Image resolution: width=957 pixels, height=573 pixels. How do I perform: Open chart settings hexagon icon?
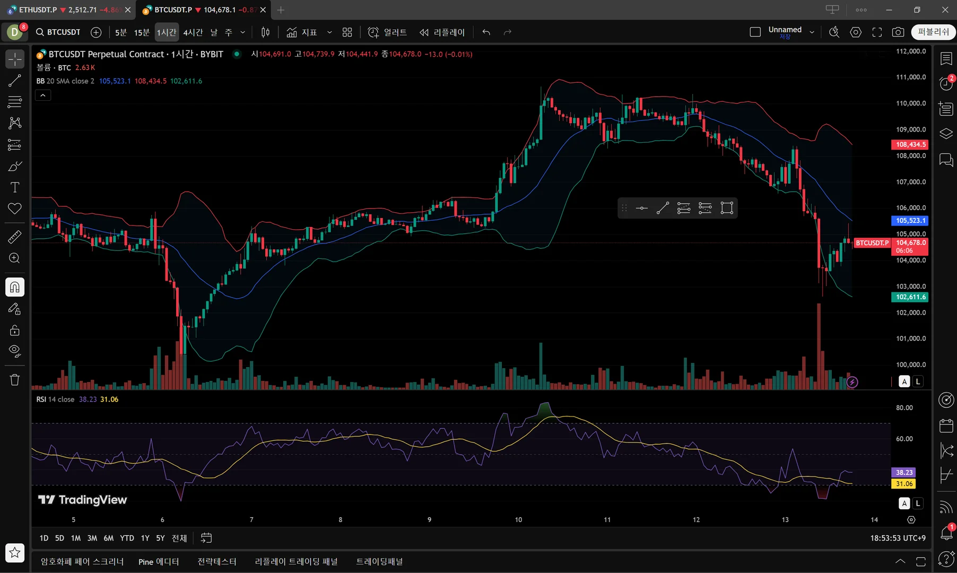pyautogui.click(x=856, y=32)
